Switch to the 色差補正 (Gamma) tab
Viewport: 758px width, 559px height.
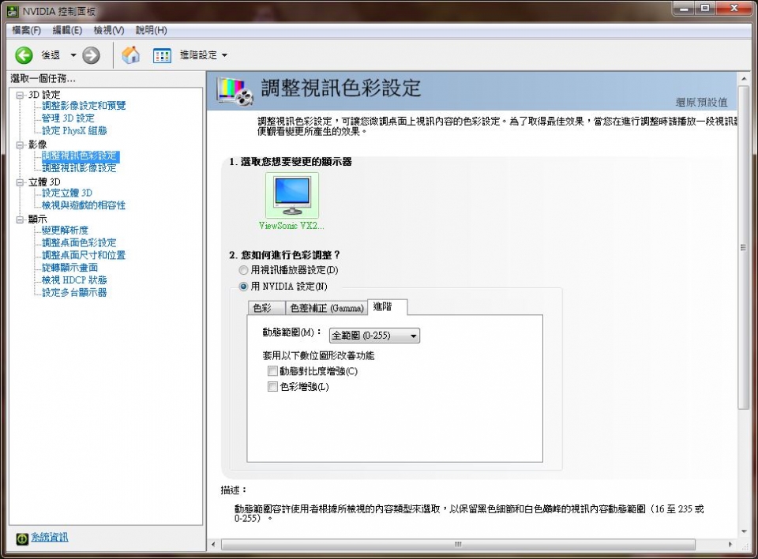click(326, 308)
